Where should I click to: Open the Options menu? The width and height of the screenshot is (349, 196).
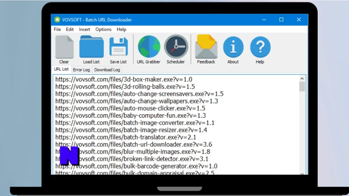click(103, 29)
